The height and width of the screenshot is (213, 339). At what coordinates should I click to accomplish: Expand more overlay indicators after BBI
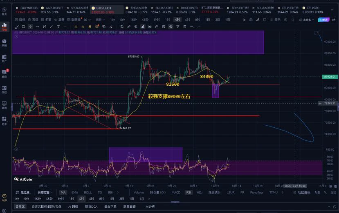click(x=118, y=192)
